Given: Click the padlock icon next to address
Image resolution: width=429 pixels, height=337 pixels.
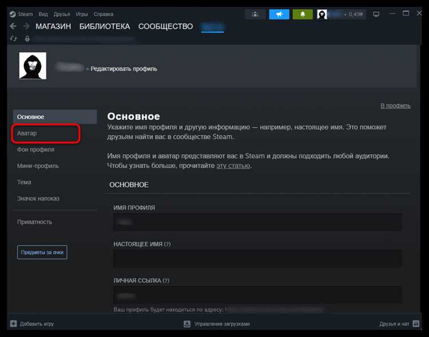Looking at the screenshot, I should [x=27, y=38].
